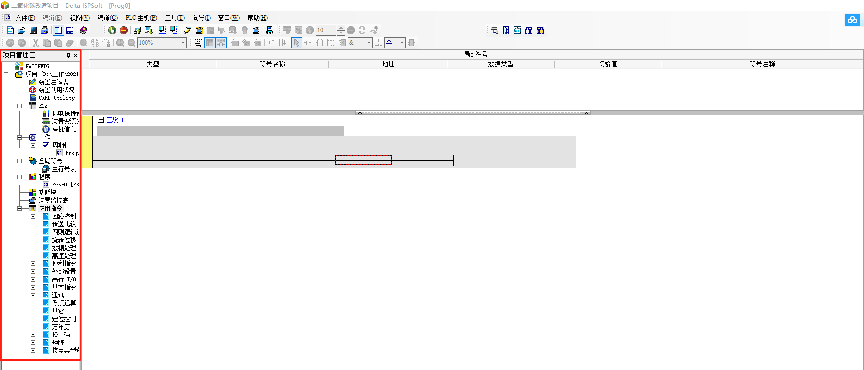This screenshot has width=864, height=370.
Task: Collapse the 应用指令 tree node
Action: [x=20, y=208]
